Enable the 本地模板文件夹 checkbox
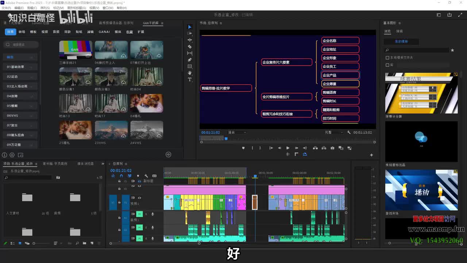The image size is (467, 263). coord(387,58)
